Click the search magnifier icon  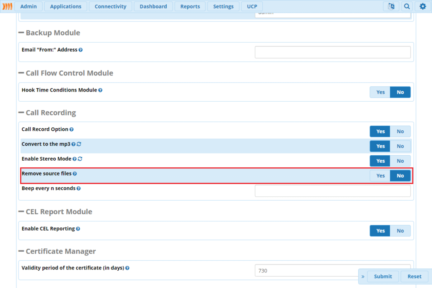[407, 6]
